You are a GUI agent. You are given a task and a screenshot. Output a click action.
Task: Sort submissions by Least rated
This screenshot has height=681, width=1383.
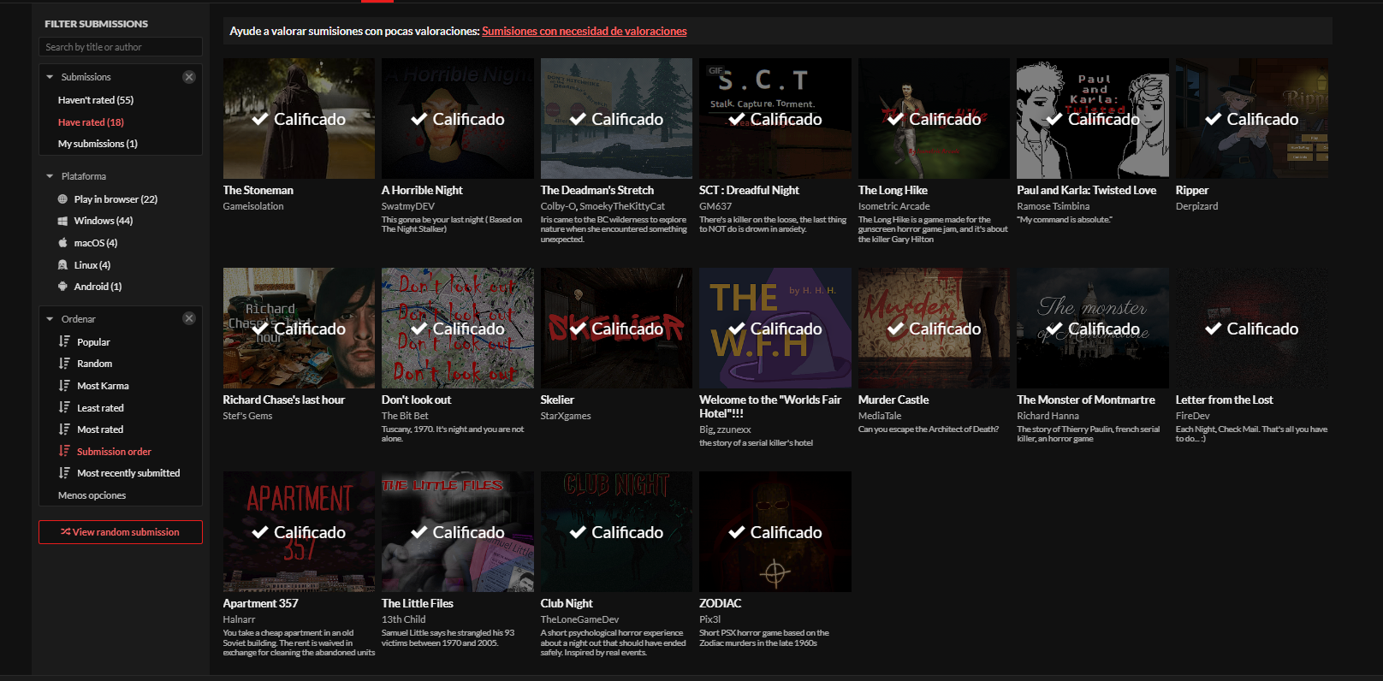tap(100, 408)
